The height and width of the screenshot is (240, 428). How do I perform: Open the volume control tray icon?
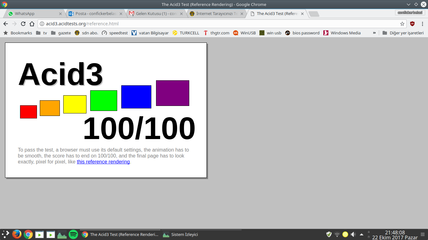click(353, 234)
